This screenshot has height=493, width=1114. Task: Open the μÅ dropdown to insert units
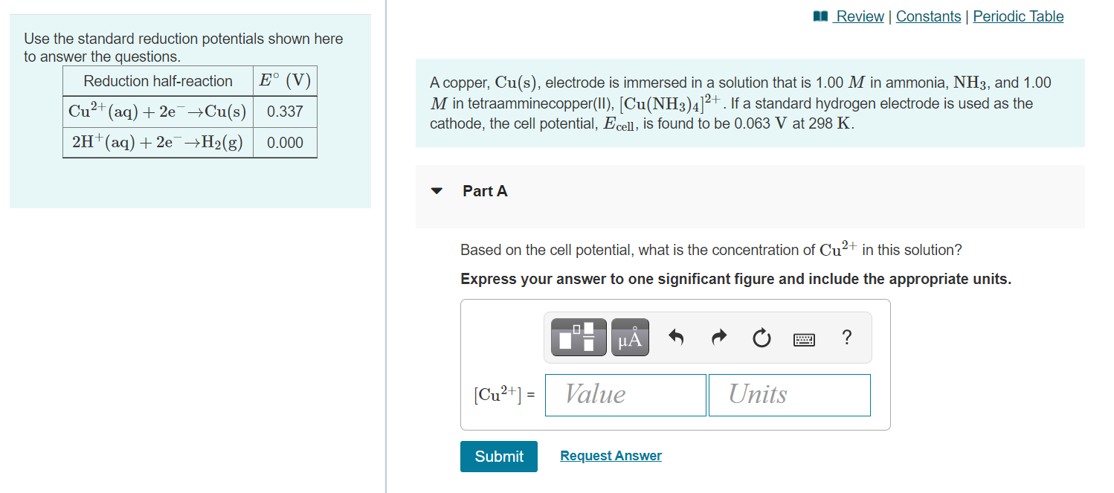point(630,337)
